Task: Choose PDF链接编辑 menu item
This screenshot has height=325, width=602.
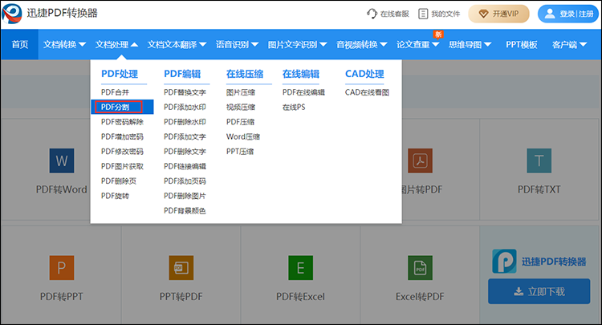Action: pyautogui.click(x=185, y=166)
